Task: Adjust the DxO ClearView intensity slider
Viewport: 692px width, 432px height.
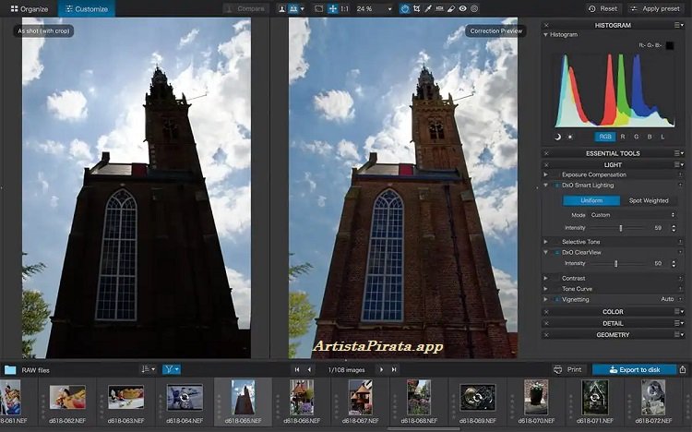Action: pyautogui.click(x=615, y=263)
